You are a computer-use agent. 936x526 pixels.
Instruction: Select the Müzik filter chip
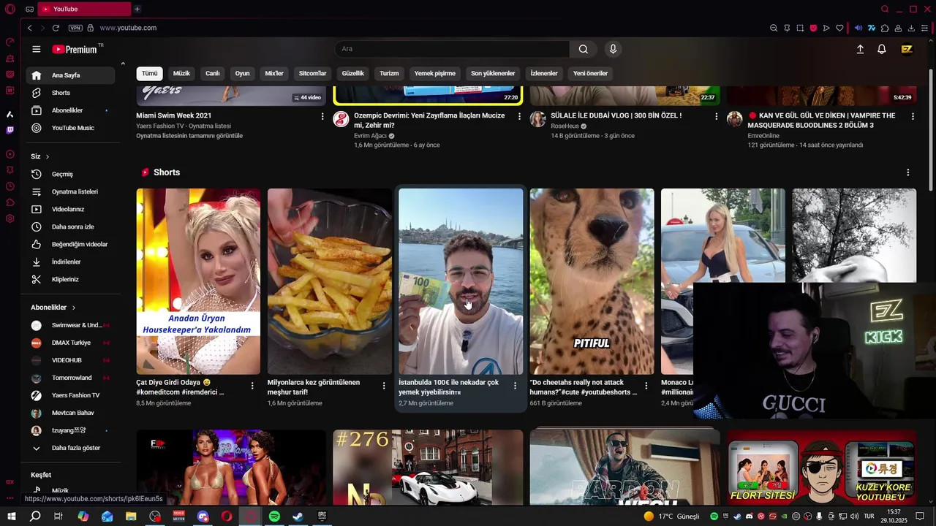tap(181, 73)
